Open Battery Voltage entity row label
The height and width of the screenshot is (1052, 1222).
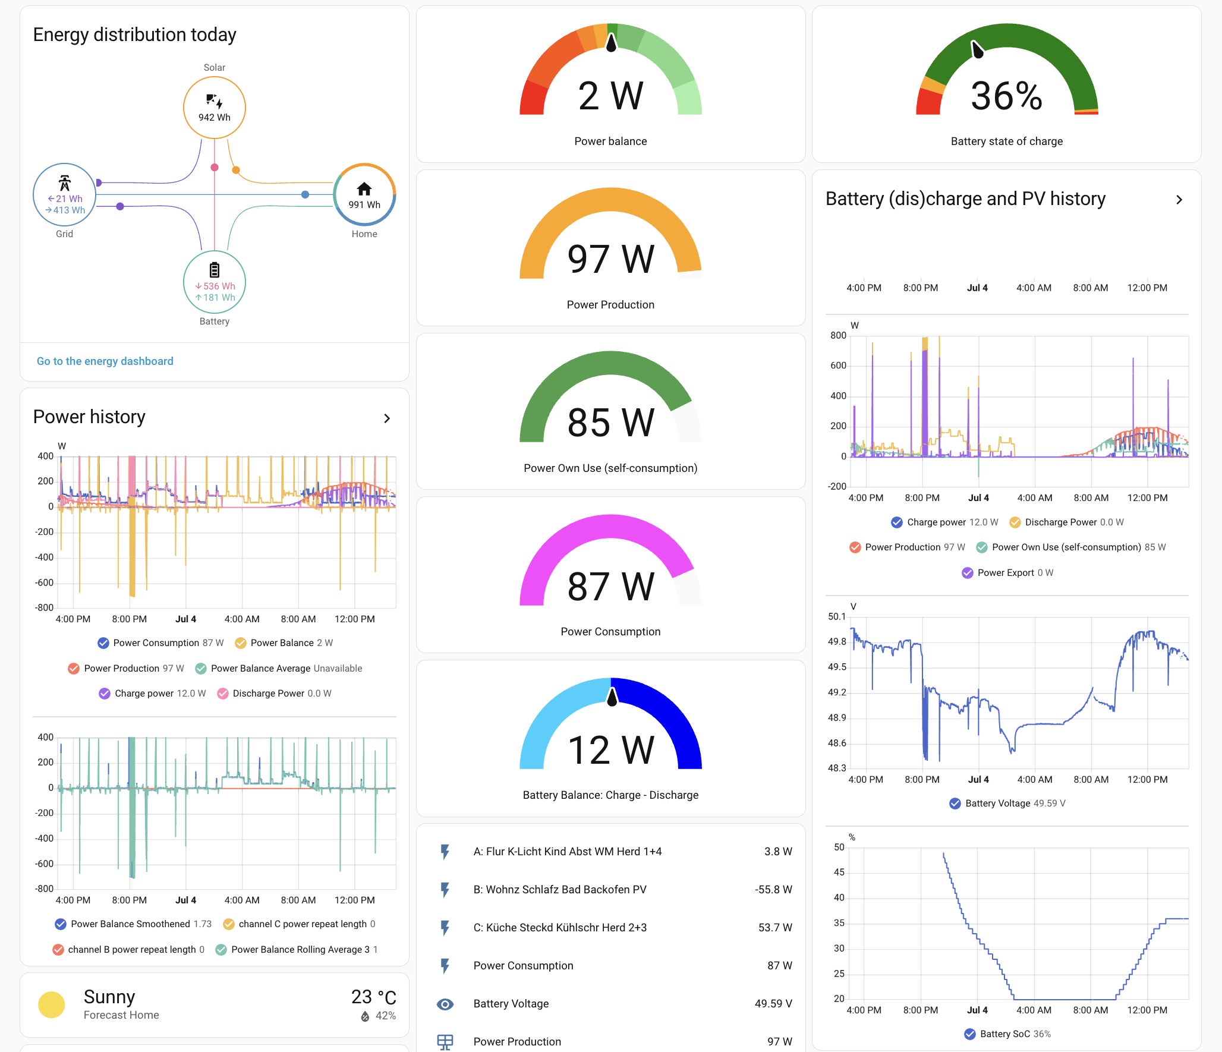coord(511,1004)
